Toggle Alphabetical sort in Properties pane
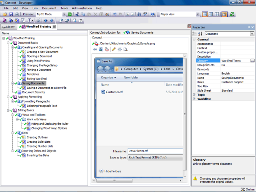Image resolution: width=256 pixels, height=192 pixels. [200, 34]
